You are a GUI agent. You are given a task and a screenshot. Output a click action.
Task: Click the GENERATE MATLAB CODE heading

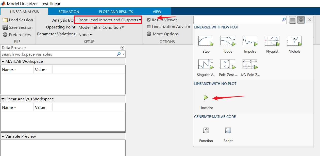[215, 117]
